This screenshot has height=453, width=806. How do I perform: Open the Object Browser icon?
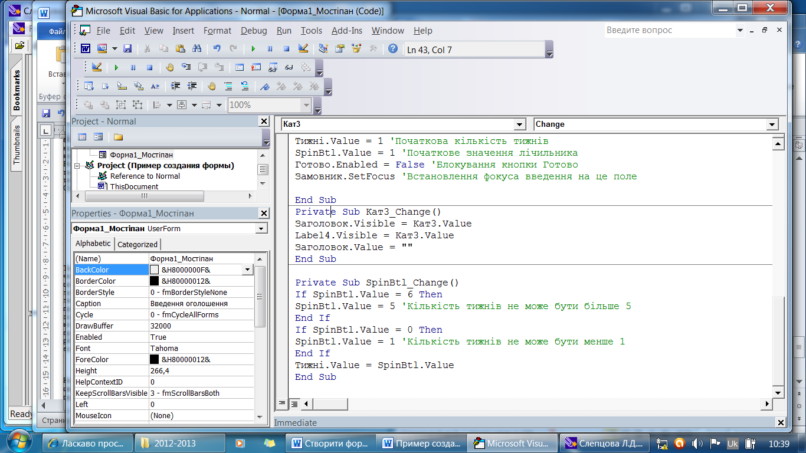(x=356, y=48)
